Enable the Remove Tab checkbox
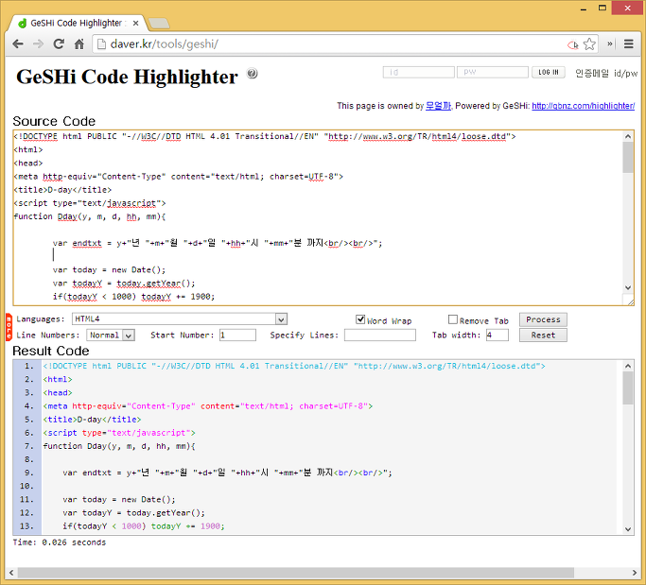This screenshot has height=585, width=646. [x=453, y=319]
